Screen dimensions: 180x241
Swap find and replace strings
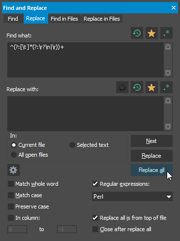tap(122, 87)
